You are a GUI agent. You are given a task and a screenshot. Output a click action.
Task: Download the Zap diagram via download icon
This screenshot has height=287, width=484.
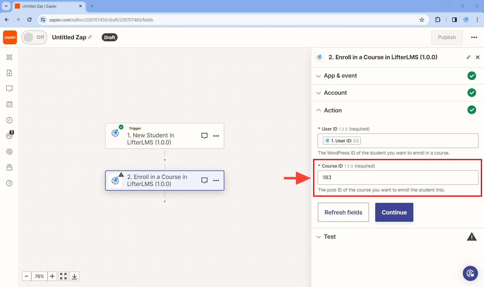[74, 276]
